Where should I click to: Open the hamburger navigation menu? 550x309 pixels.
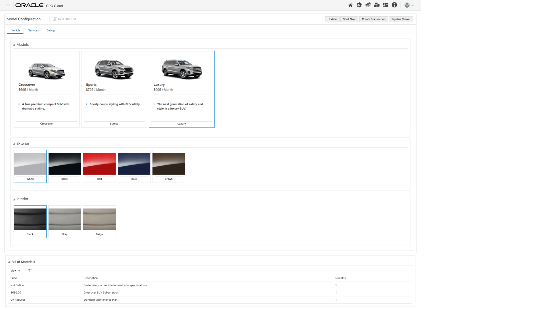[x=8, y=5]
